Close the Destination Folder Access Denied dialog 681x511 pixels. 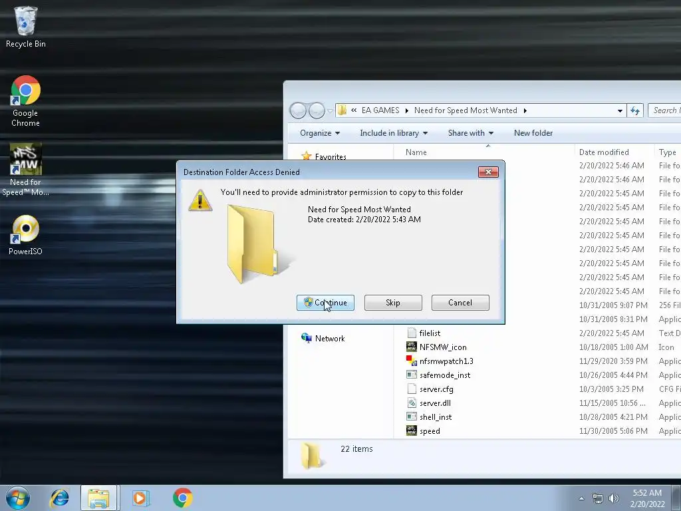pyautogui.click(x=488, y=172)
